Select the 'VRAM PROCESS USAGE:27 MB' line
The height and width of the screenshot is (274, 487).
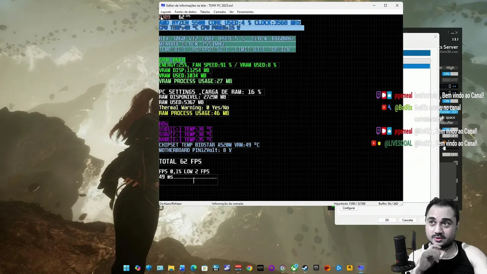point(196,81)
